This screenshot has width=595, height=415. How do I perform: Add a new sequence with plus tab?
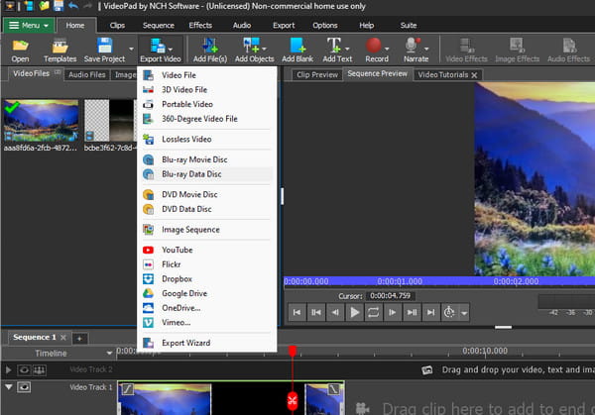(79, 339)
